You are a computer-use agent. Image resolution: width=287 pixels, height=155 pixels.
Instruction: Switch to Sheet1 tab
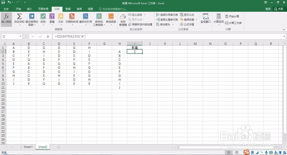click(x=28, y=147)
